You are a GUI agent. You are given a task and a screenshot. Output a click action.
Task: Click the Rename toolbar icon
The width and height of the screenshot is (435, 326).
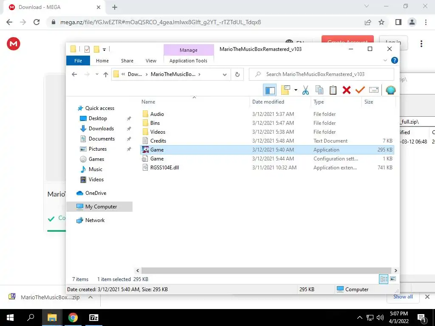(x=374, y=90)
